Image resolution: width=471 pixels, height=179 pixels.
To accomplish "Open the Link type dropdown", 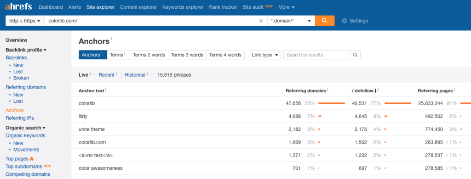I will (x=265, y=55).
